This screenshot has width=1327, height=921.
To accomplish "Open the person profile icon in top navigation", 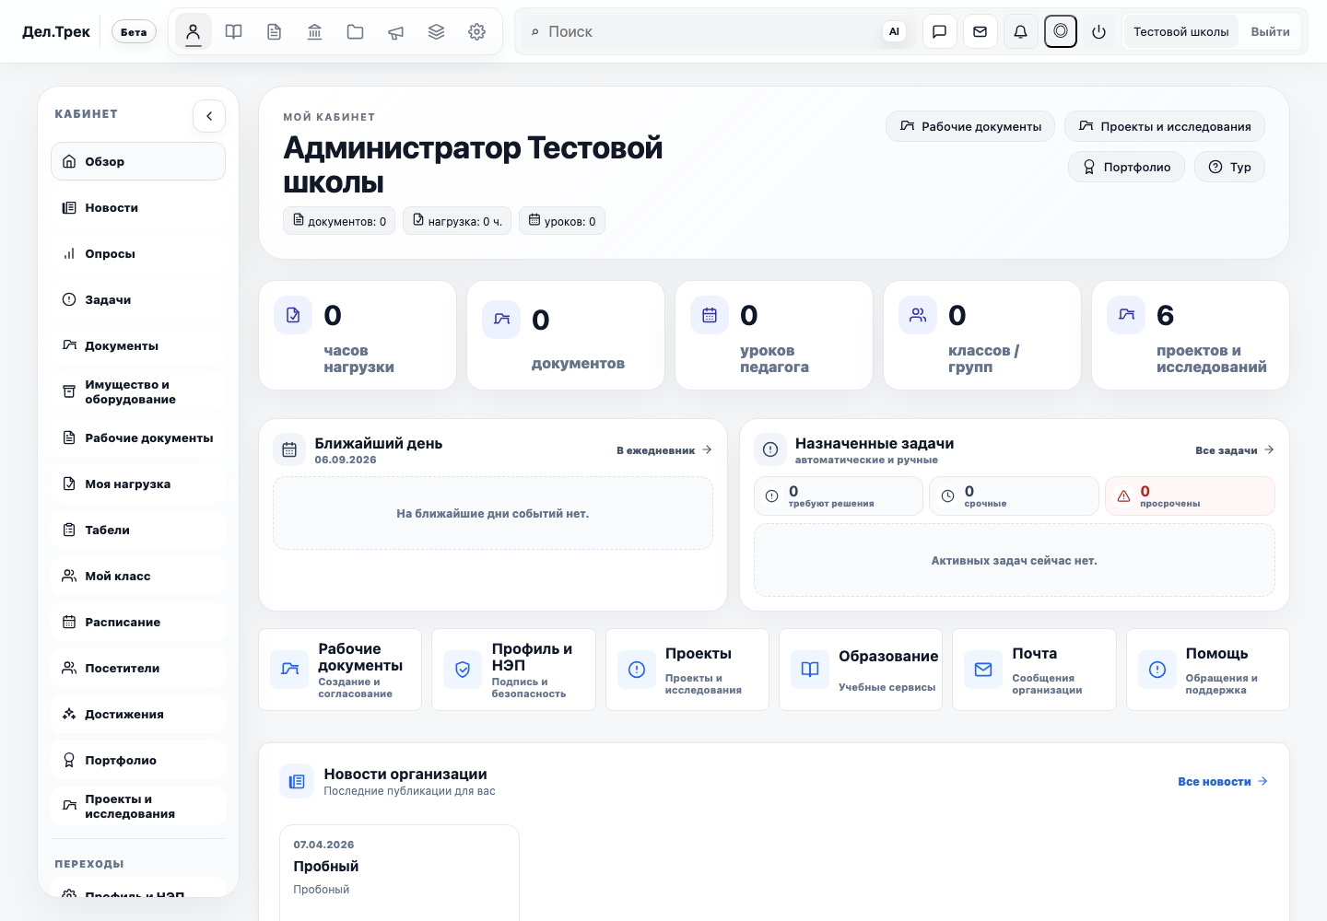I will click(194, 31).
